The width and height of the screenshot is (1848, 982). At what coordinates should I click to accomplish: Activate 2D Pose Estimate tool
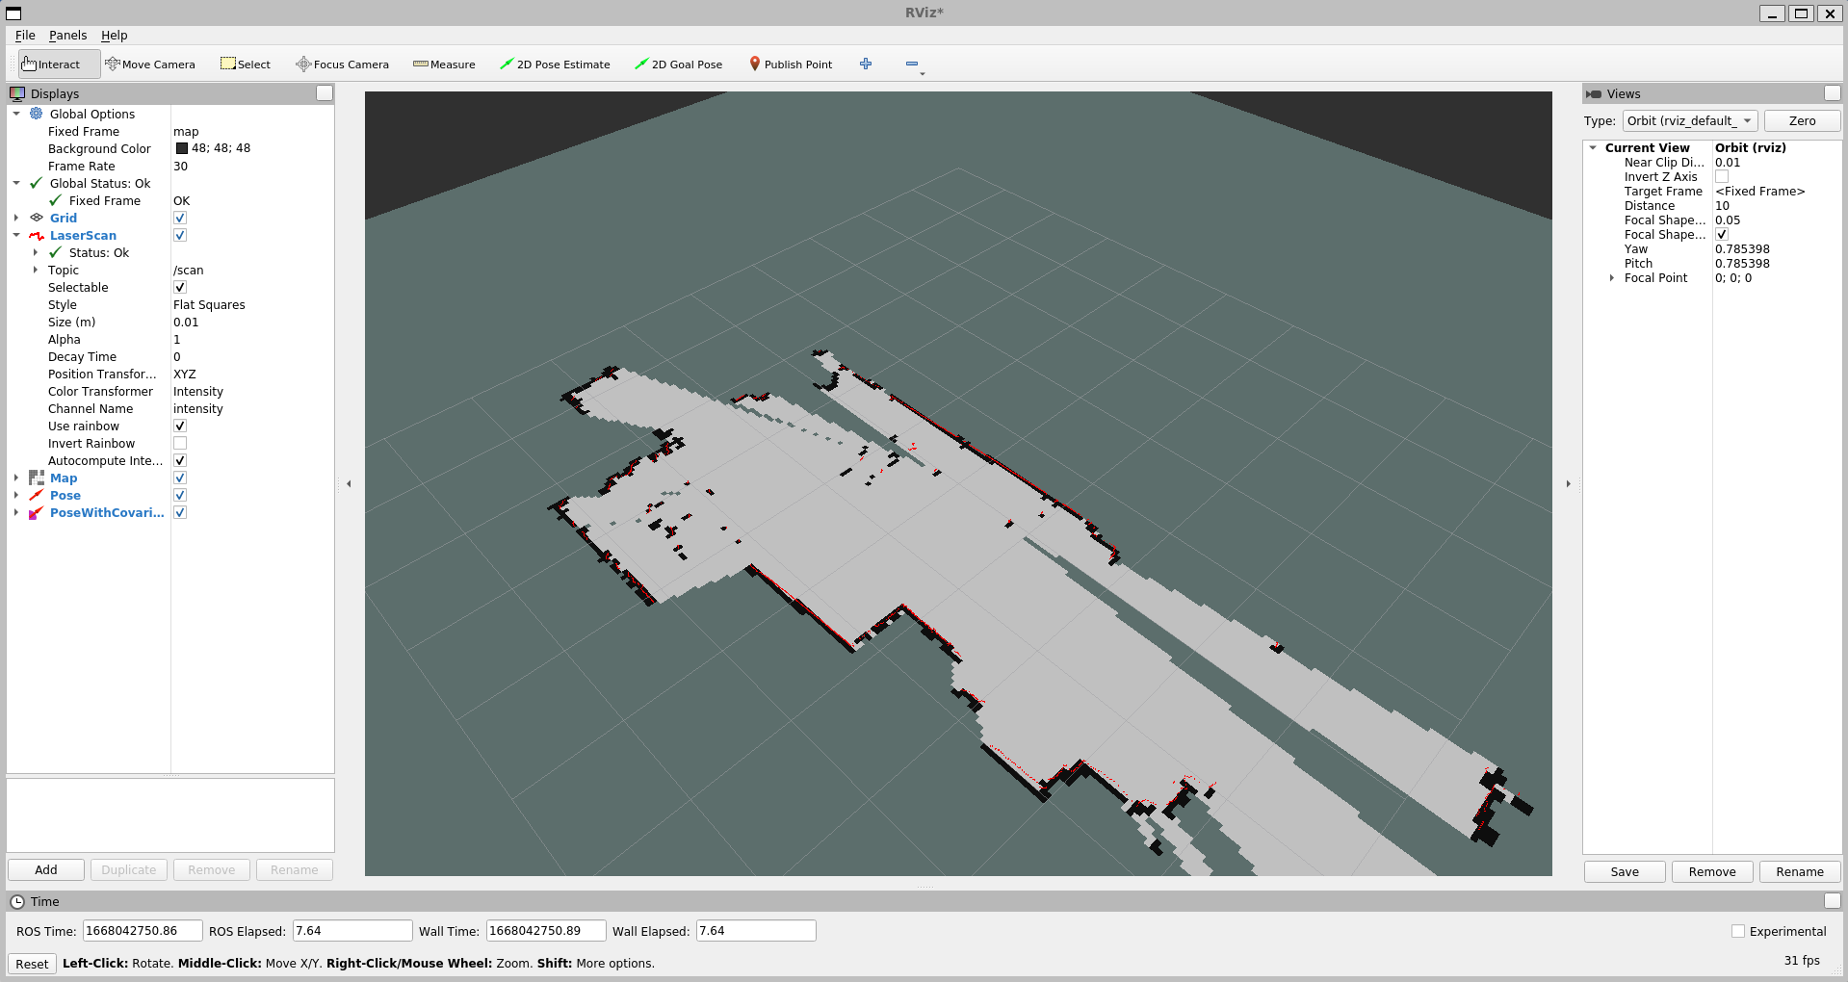pos(555,65)
